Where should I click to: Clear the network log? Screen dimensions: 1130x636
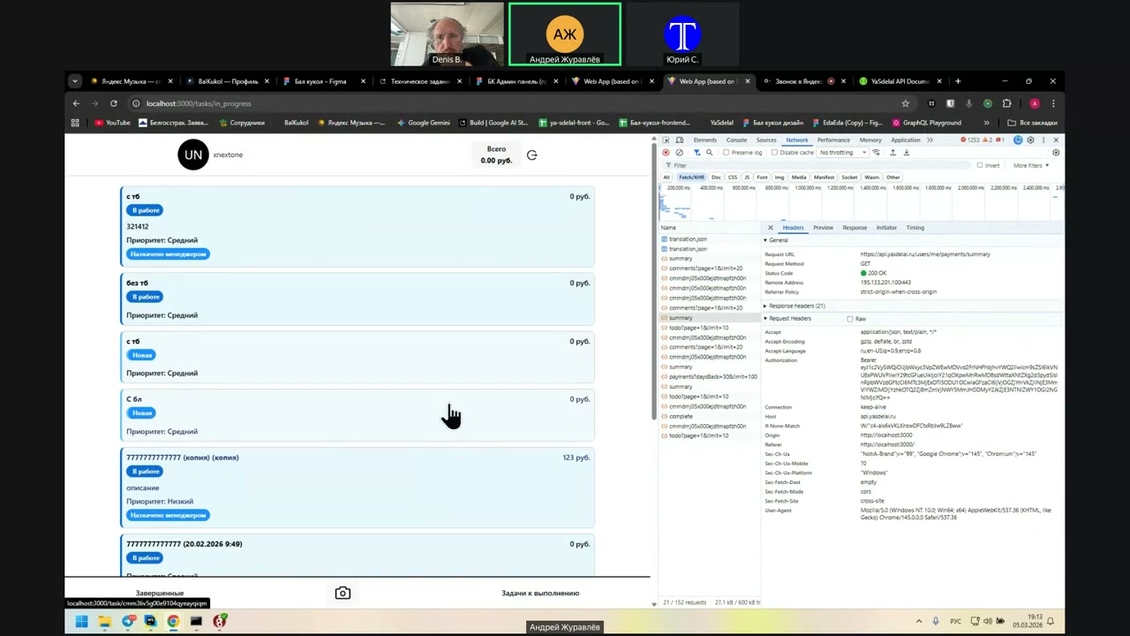tap(679, 153)
